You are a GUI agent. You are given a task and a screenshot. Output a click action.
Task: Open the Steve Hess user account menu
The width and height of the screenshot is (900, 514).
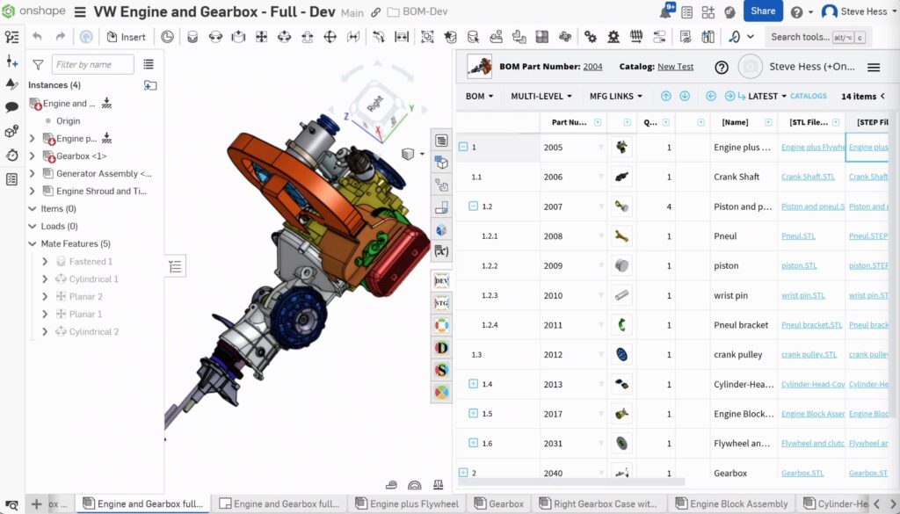(859, 11)
